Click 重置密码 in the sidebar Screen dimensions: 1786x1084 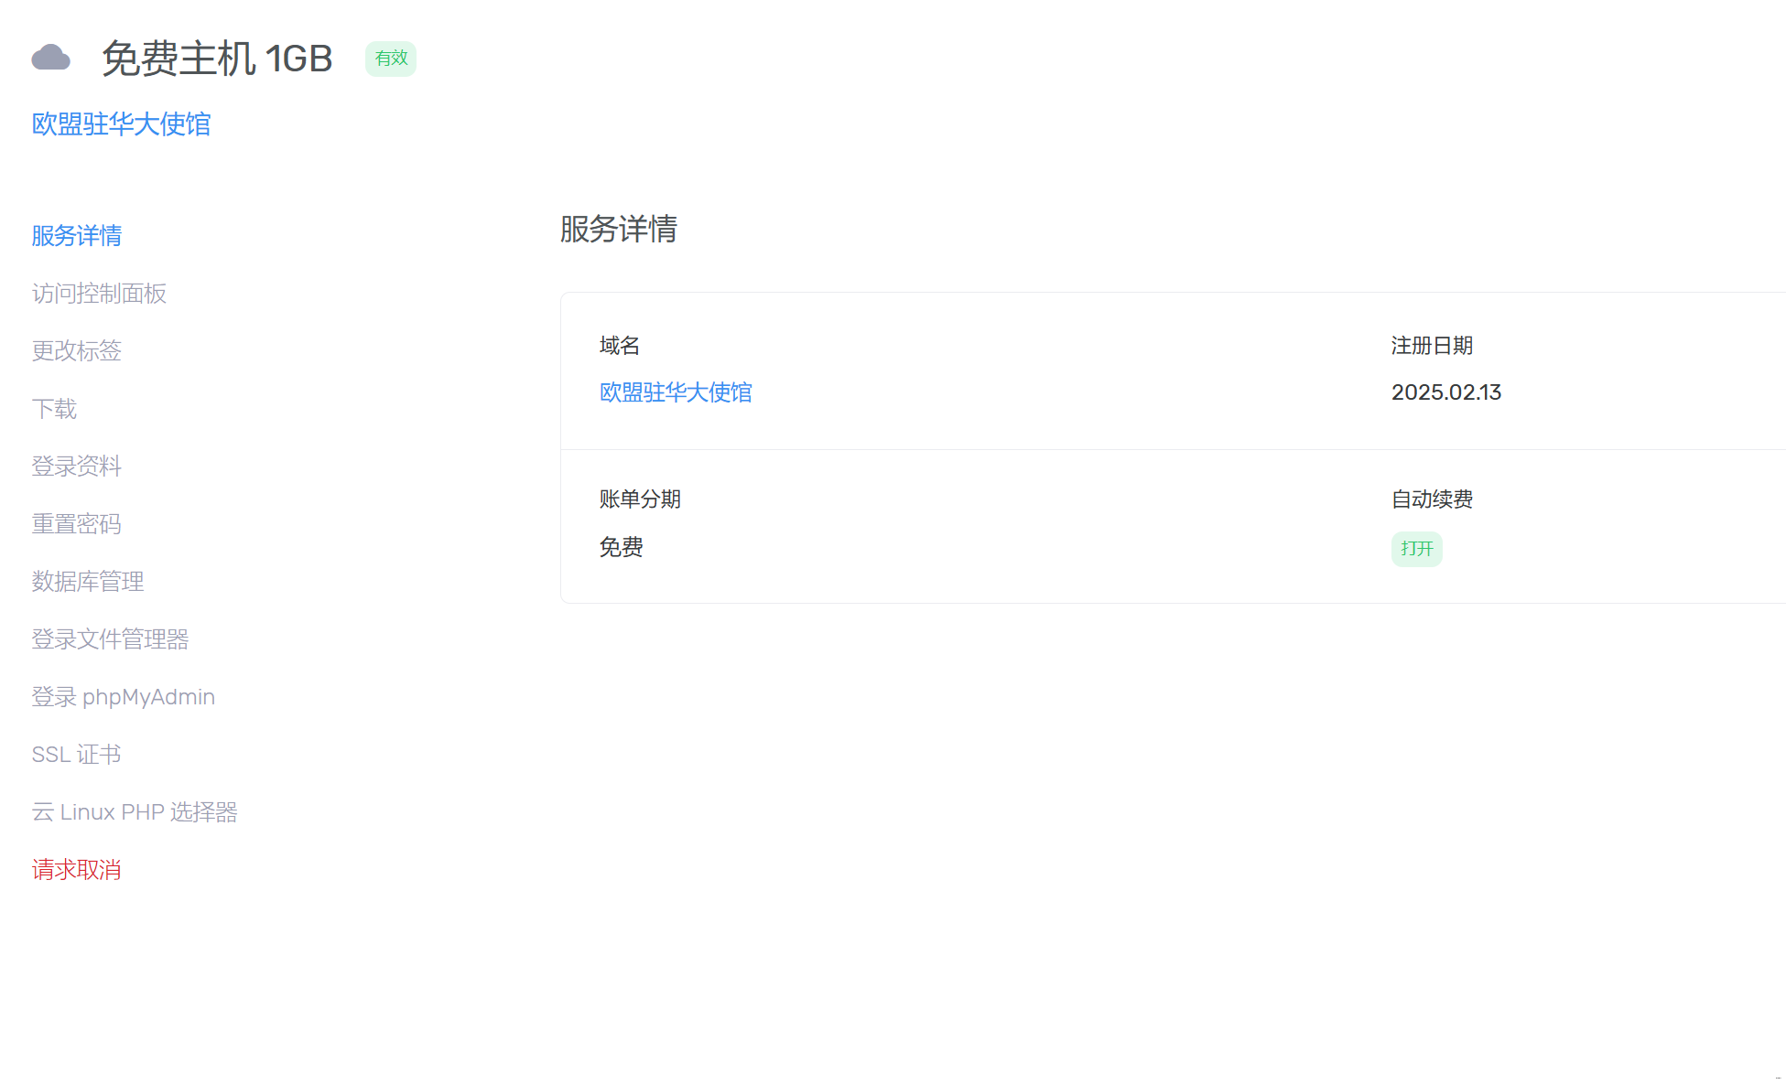(77, 524)
